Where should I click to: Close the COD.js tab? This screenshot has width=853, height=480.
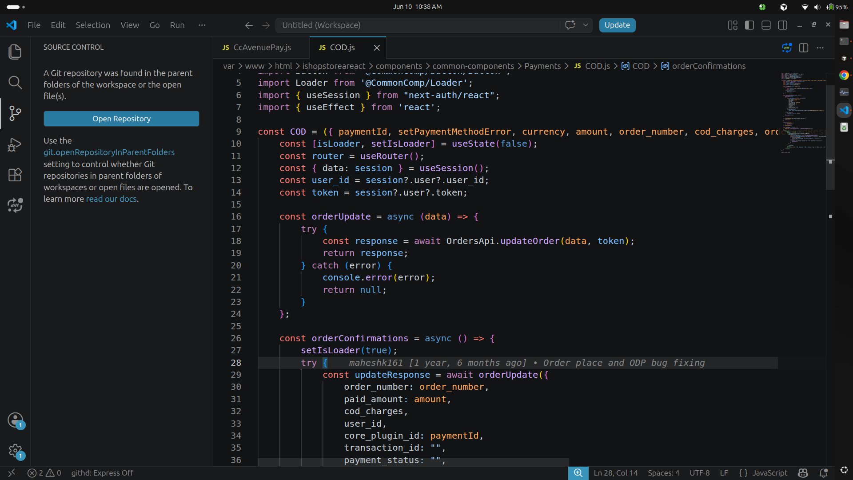[x=377, y=48]
